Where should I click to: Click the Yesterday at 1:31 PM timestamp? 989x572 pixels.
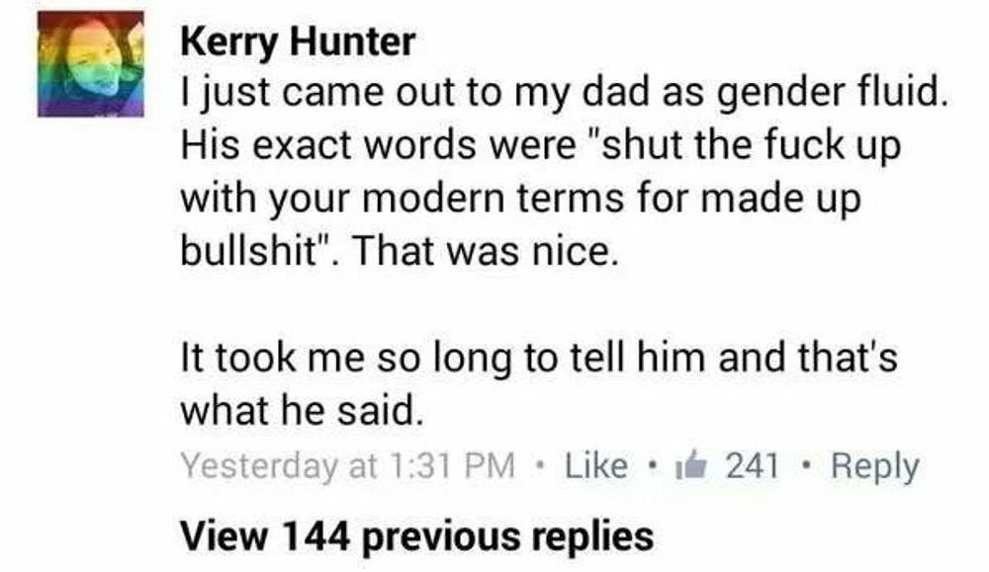348,467
